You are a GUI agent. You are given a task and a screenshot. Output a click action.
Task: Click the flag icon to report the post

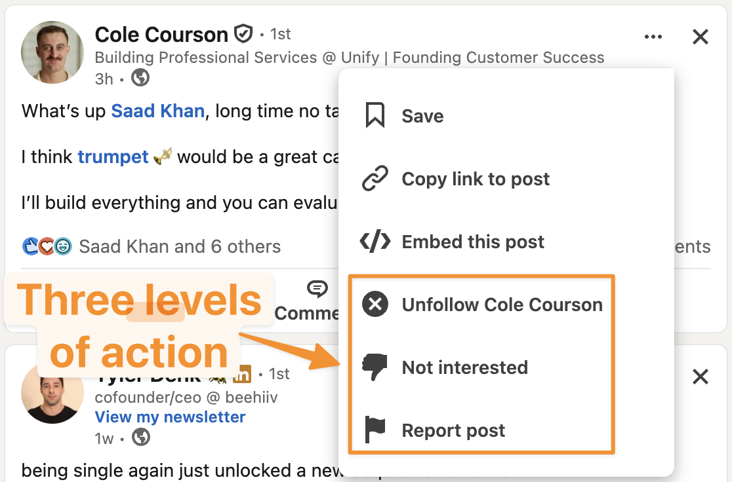point(375,430)
